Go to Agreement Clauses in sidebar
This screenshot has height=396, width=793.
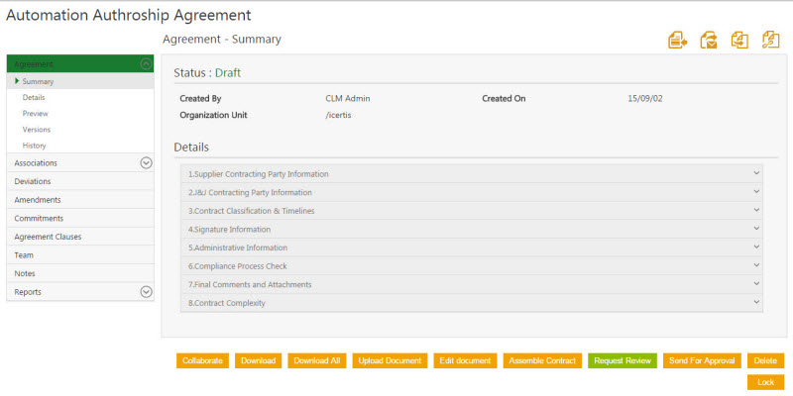[x=48, y=237]
